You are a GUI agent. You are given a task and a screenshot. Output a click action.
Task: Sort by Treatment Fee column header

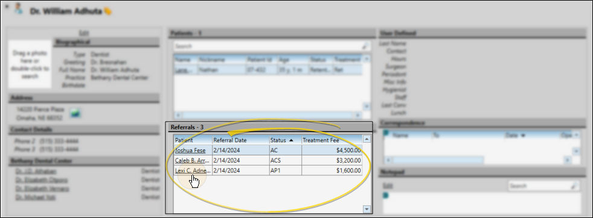332,140
